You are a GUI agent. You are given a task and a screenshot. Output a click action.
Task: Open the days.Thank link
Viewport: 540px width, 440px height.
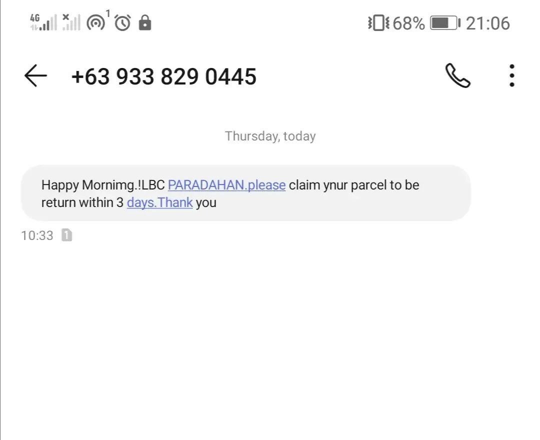pos(159,203)
